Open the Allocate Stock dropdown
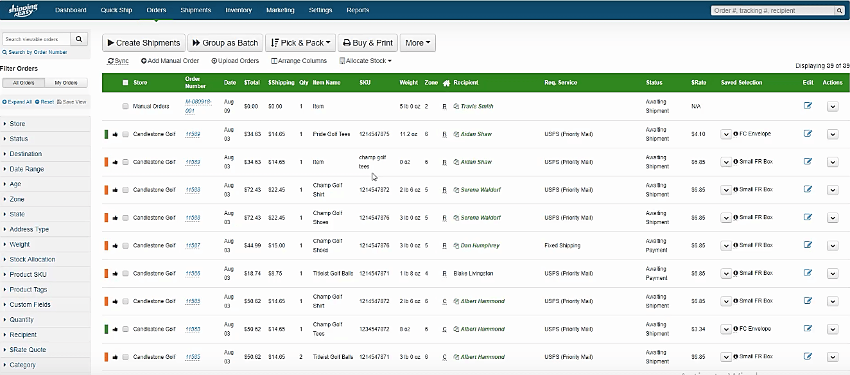 coord(365,61)
